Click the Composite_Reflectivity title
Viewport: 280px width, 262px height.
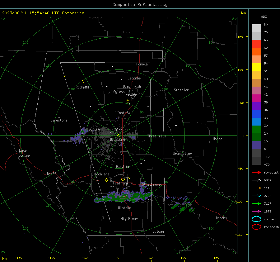tap(140, 5)
